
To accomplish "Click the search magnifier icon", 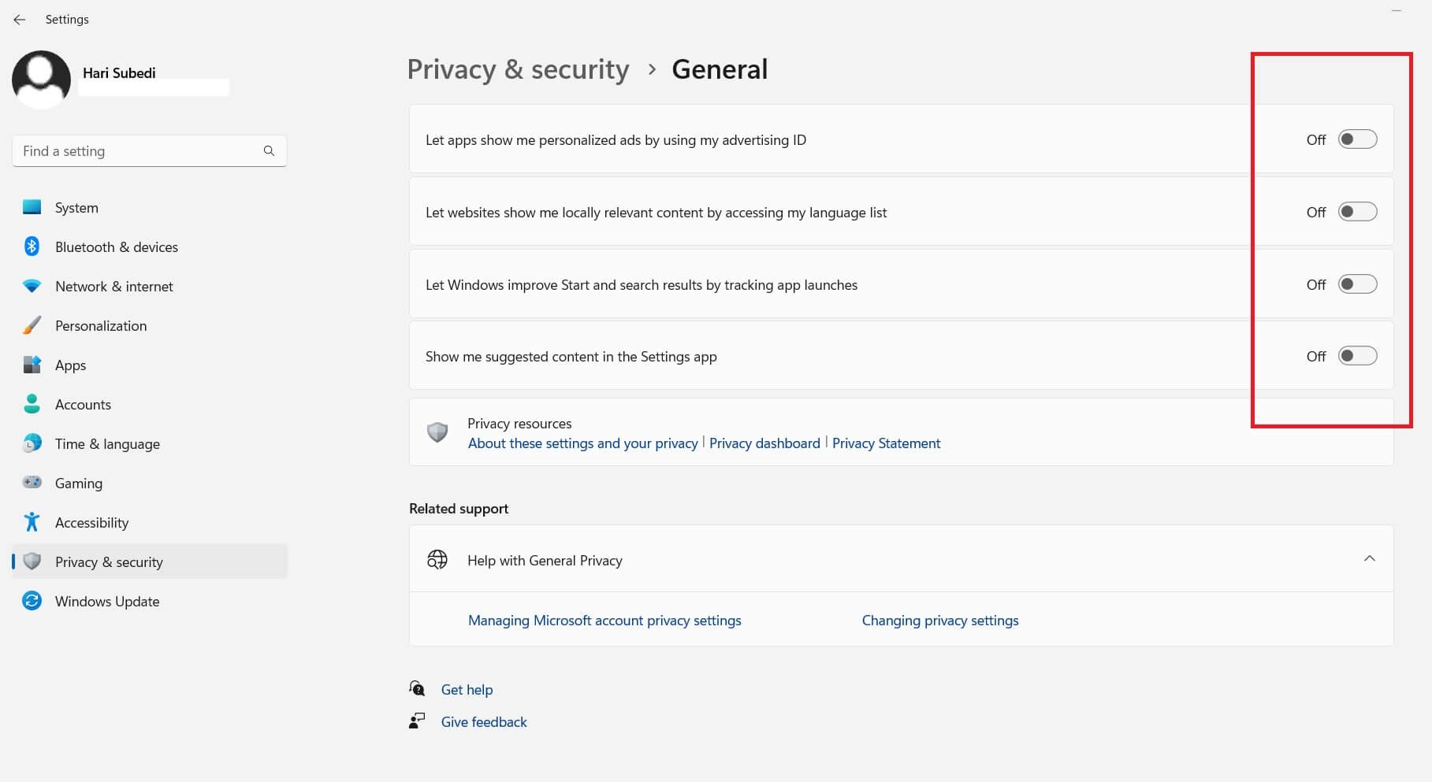I will tap(269, 150).
